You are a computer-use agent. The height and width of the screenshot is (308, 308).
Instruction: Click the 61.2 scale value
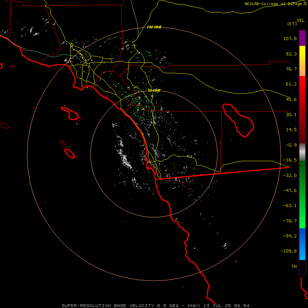(291, 84)
